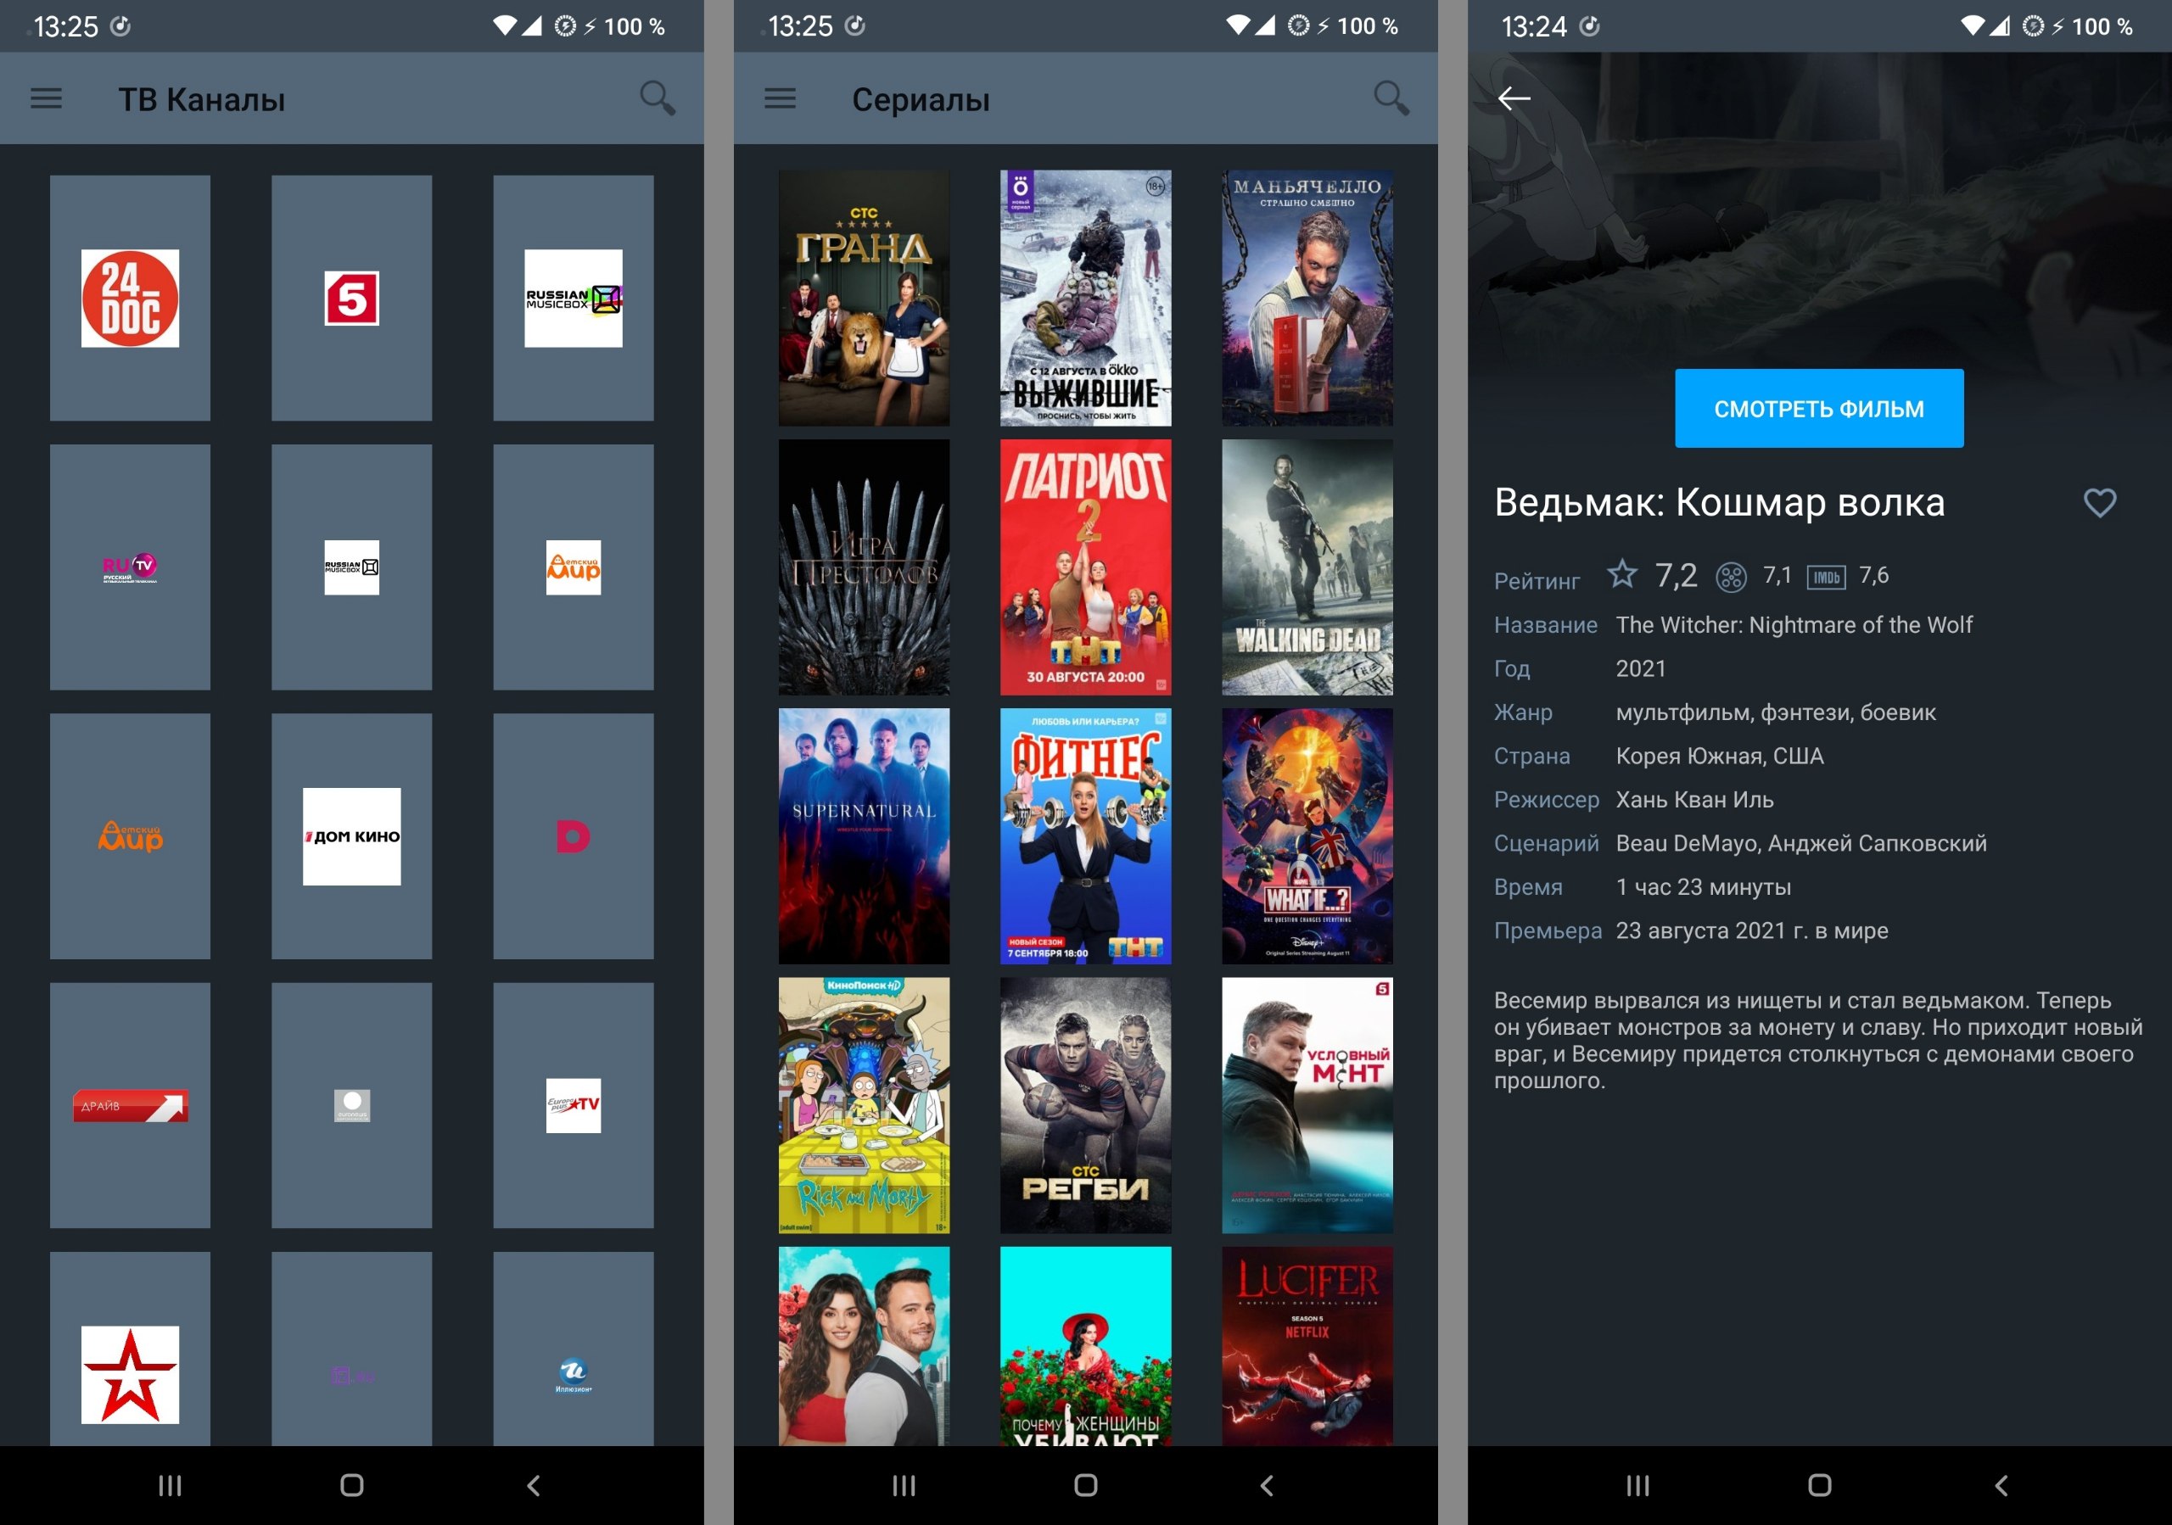Tap writers Beau DeMayo, Анджей Сапковский
Image resolution: width=2172 pixels, height=1525 pixels.
click(x=1801, y=843)
